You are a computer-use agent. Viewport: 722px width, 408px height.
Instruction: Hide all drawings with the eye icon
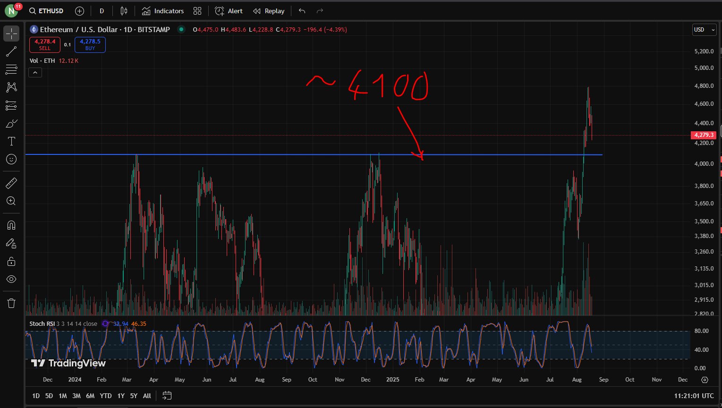tap(11, 279)
